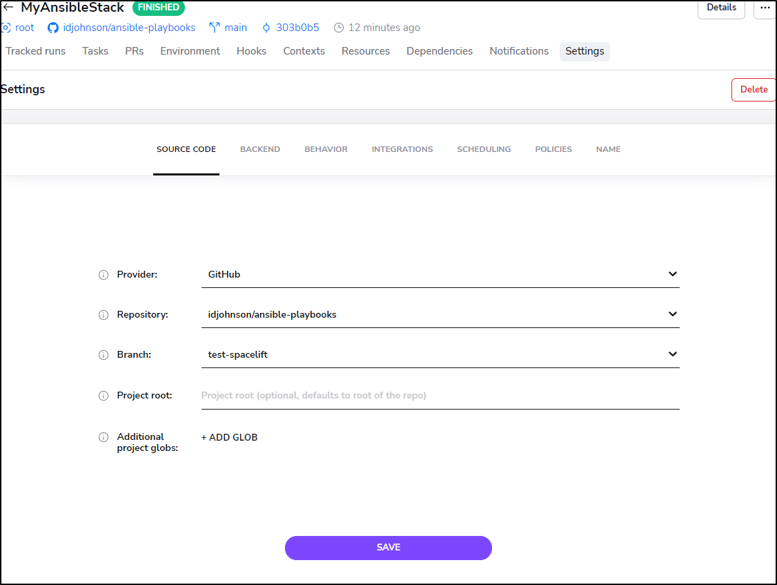The height and width of the screenshot is (585, 777).
Task: Select the SOURCE CODE settings section
Action: coord(186,149)
